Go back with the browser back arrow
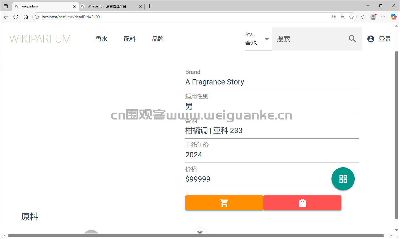Image resolution: width=400 pixels, height=239 pixels. [6, 17]
